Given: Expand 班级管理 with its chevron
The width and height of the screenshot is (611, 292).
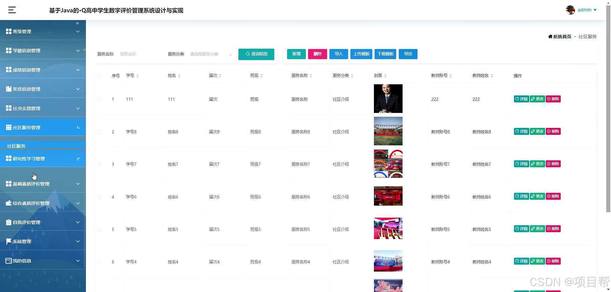Looking at the screenshot, I should pyautogui.click(x=78, y=31).
